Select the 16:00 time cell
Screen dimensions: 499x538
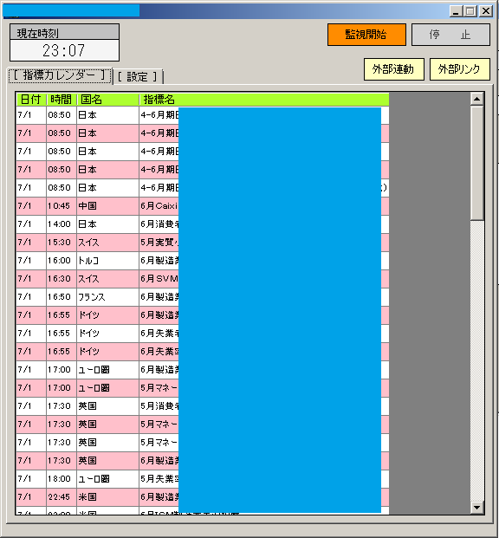point(62,261)
